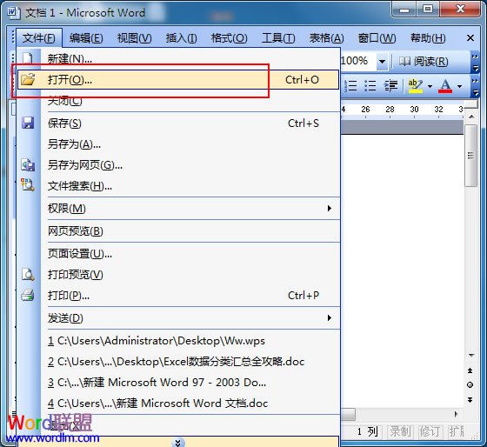The image size is (487, 447).
Task: Open the highlight color dropdown arrow
Action: (x=430, y=86)
